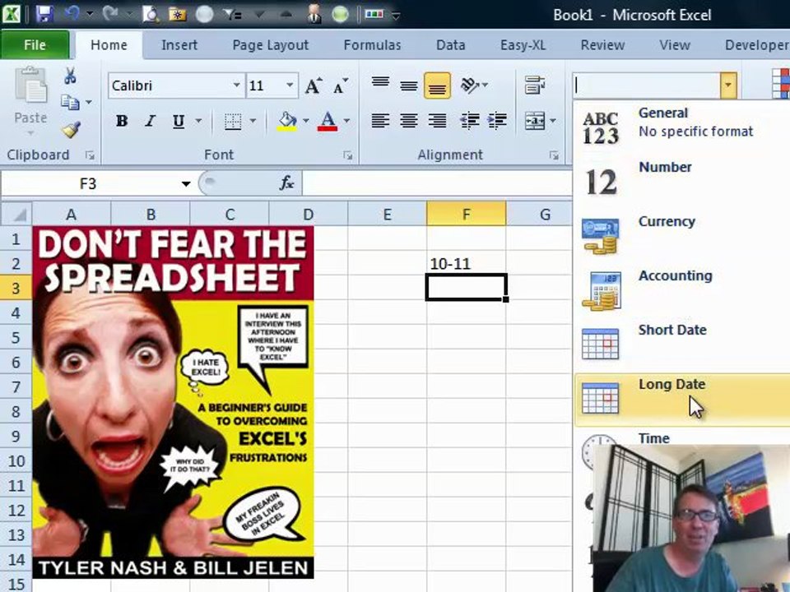This screenshot has width=790, height=592.
Task: Click inside the Name Box showing F3
Action: point(88,183)
